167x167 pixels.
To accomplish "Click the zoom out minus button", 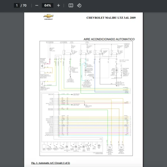I will [37, 5].
